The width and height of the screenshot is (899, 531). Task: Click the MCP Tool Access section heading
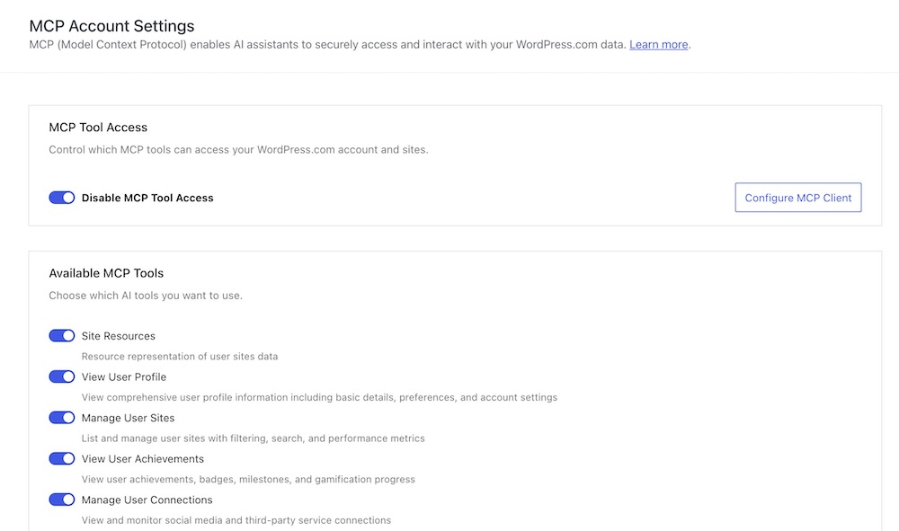click(98, 128)
